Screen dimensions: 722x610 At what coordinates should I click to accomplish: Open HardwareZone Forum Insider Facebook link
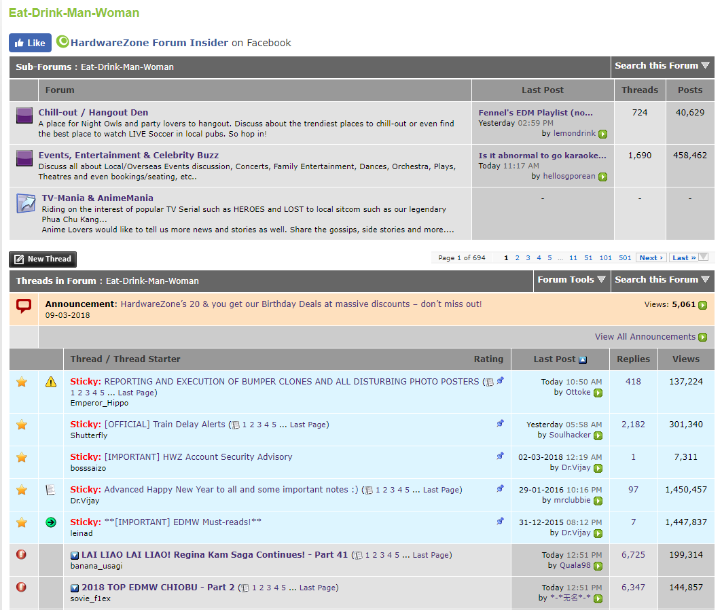coord(149,43)
